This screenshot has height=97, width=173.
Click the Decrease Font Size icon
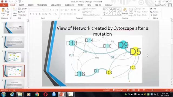(x=54, y=10)
